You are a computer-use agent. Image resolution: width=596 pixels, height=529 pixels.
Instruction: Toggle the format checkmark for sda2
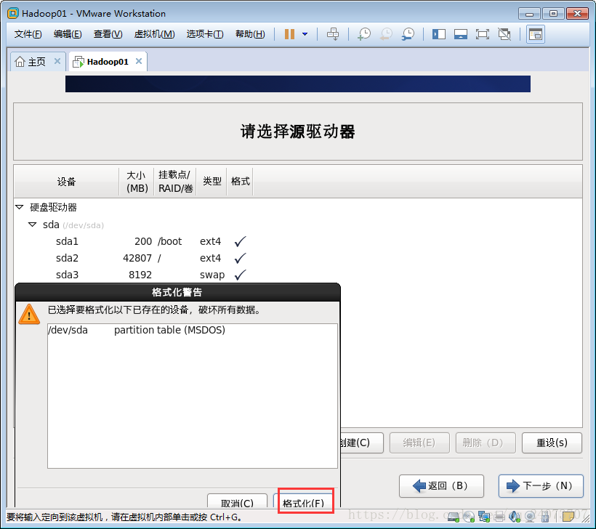(241, 258)
